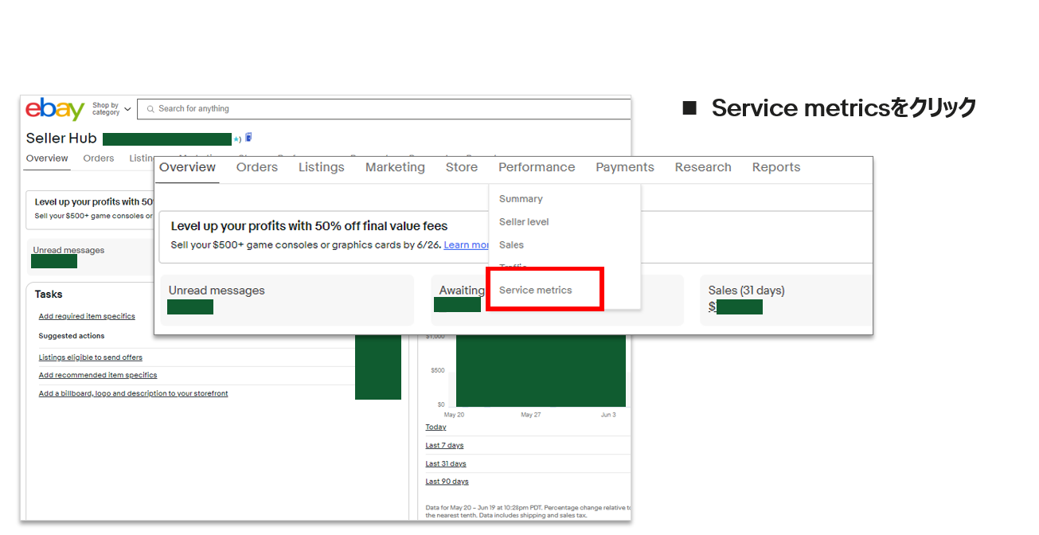This screenshot has width=1039, height=535.
Task: Go to the Reports tab
Action: pos(776,167)
